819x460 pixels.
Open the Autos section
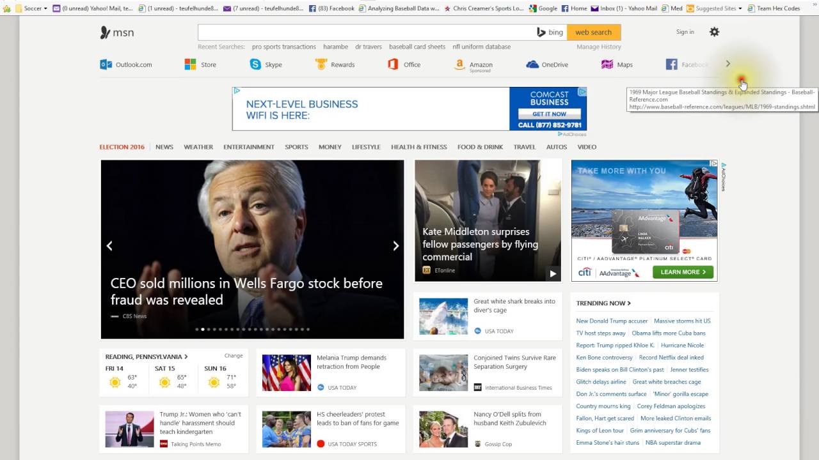point(557,147)
